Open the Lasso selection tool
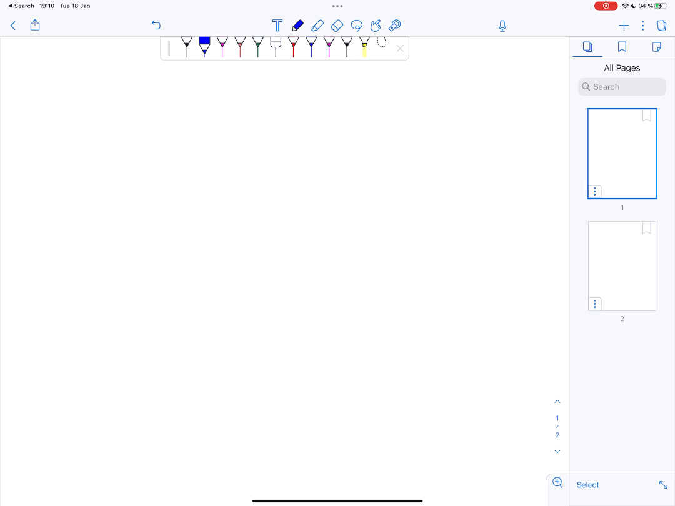Viewport: 675px width, 506px height. click(x=356, y=25)
